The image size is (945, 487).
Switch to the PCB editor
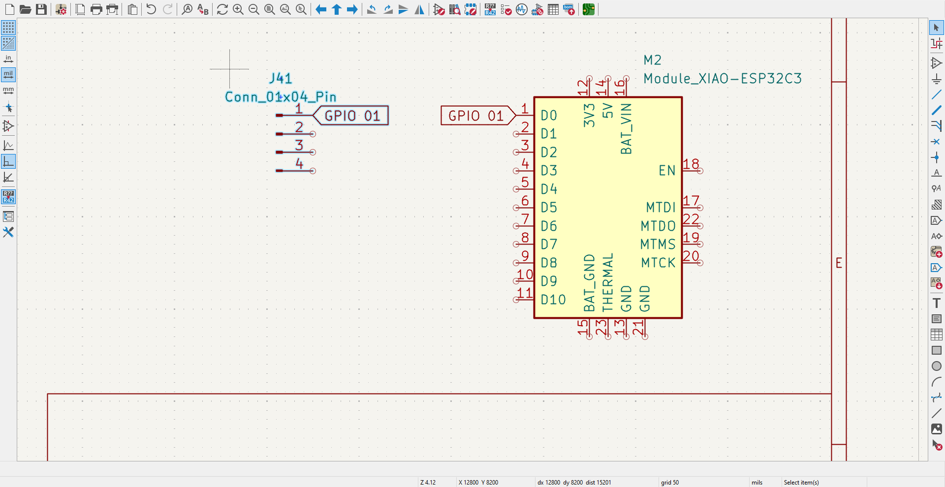(589, 9)
